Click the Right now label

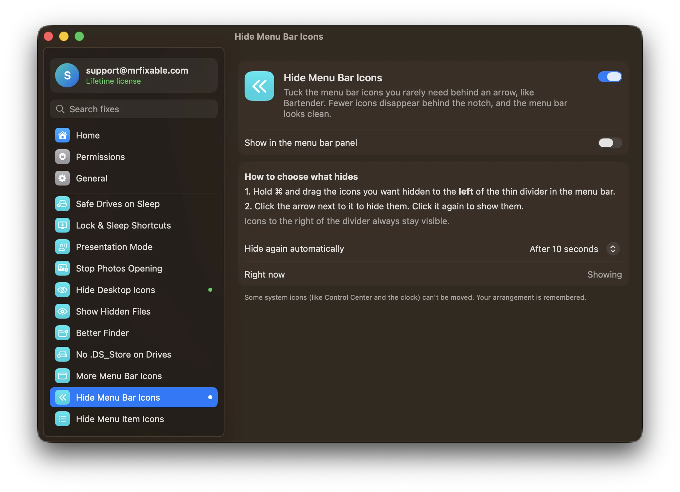click(264, 275)
